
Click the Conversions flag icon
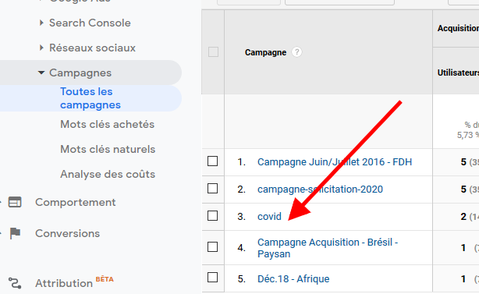(x=15, y=233)
